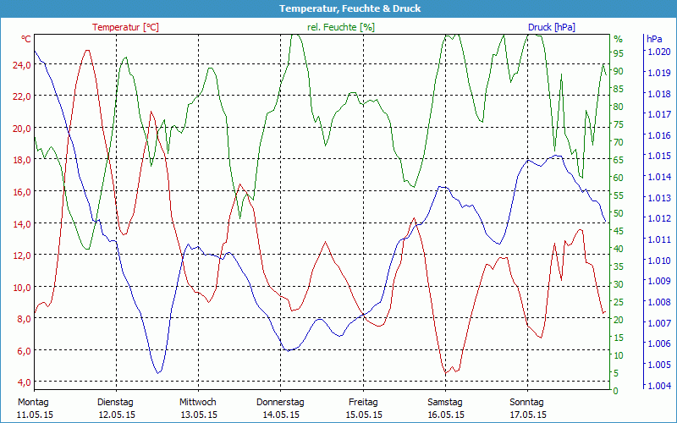Click the '45' humidity axis value
Image resolution: width=677 pixels, height=423 pixels.
(x=619, y=231)
